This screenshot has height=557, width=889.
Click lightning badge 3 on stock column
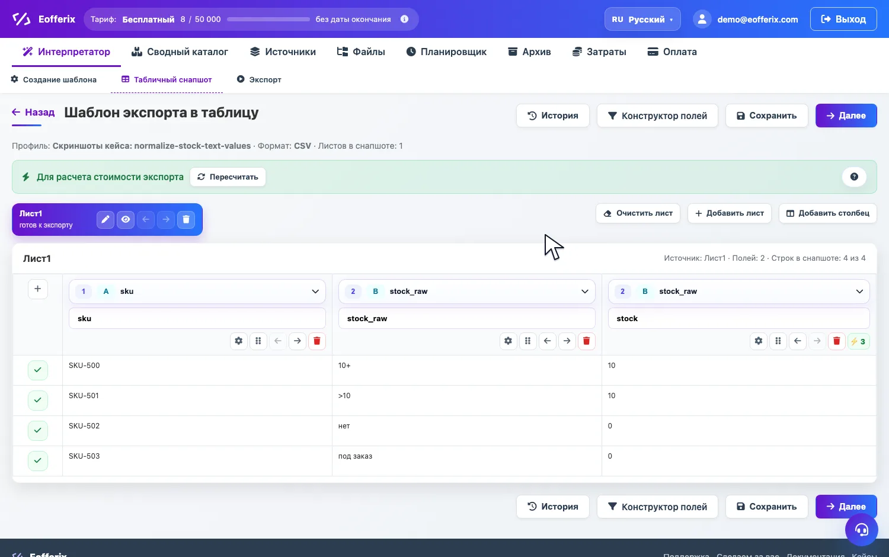click(859, 341)
